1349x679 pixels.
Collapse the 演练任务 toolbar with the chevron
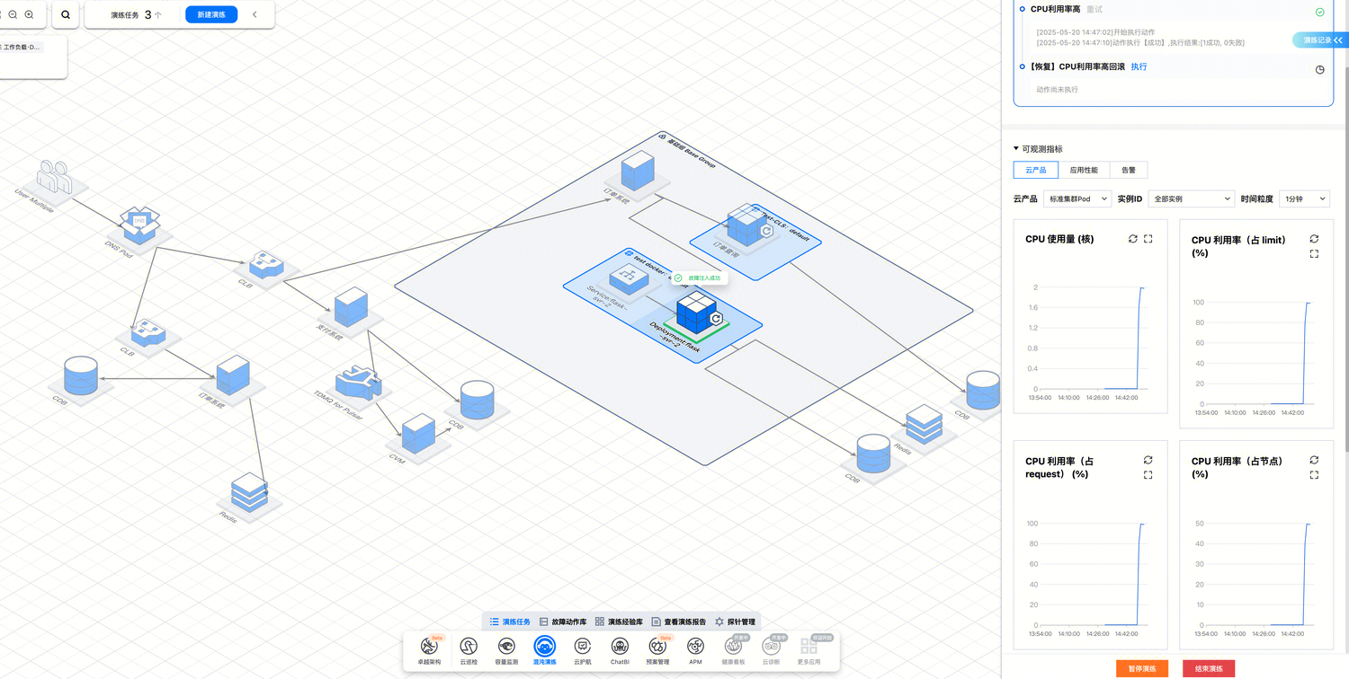pyautogui.click(x=255, y=14)
